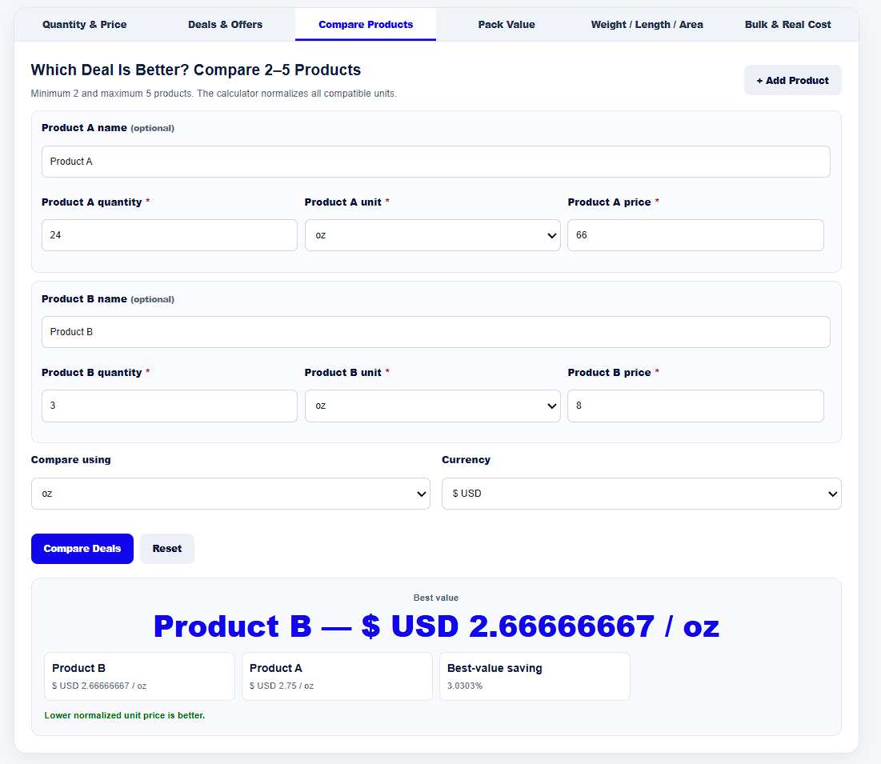This screenshot has height=764, width=881.
Task: Select the Product A result card
Action: coord(337,676)
